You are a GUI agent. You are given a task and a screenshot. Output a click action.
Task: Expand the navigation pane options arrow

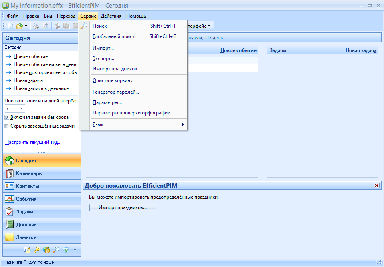tap(75, 250)
